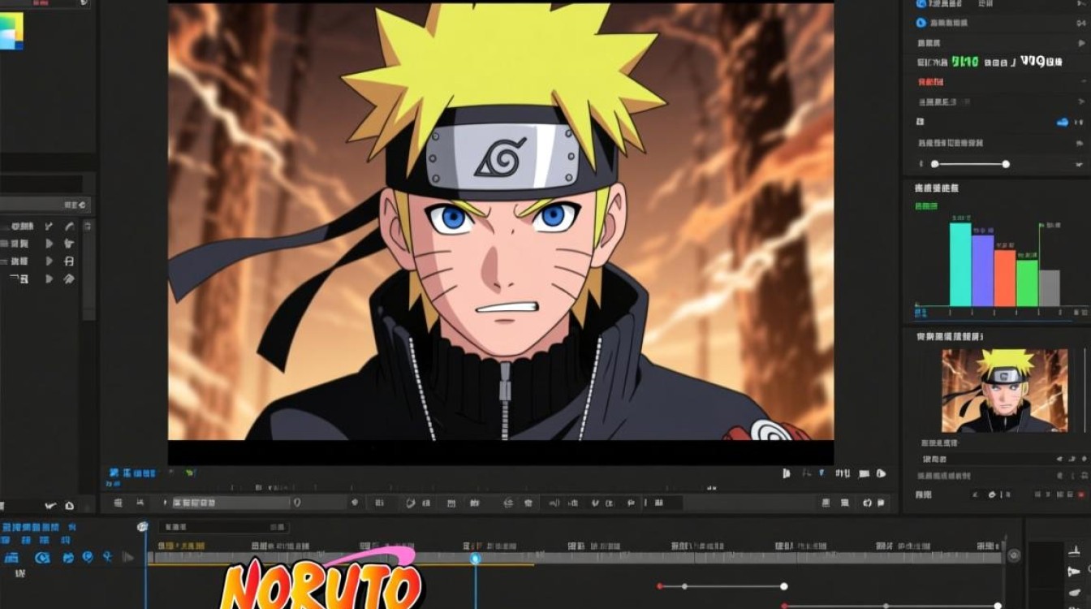Click the small green icon below the preview
The height and width of the screenshot is (609, 1091).
[x=189, y=473]
